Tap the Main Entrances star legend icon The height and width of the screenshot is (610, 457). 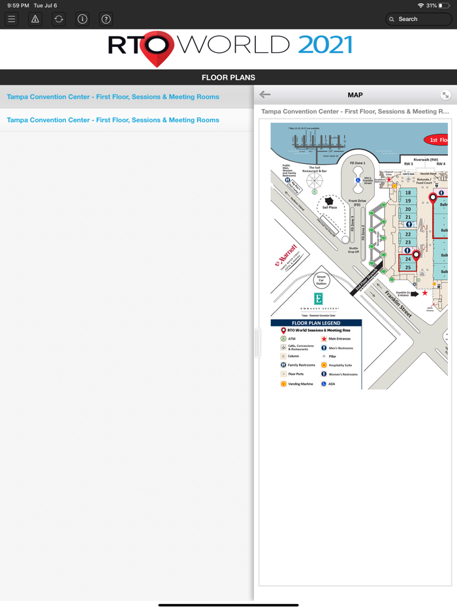click(324, 339)
